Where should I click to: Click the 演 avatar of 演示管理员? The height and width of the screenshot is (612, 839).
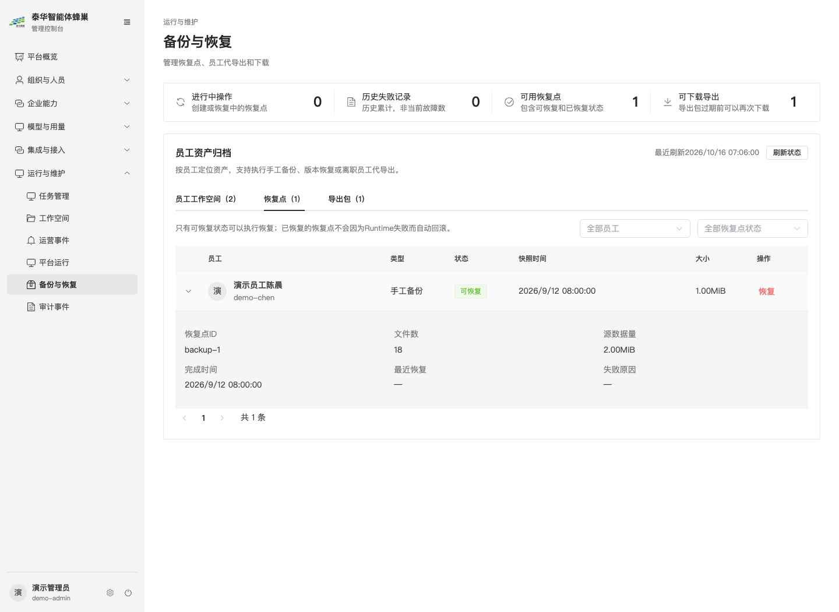18,592
